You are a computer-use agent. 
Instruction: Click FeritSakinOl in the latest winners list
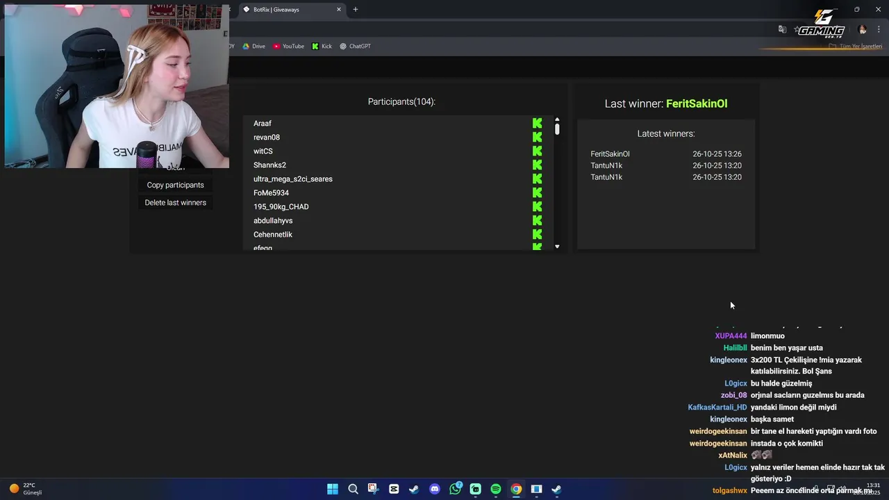pyautogui.click(x=610, y=153)
